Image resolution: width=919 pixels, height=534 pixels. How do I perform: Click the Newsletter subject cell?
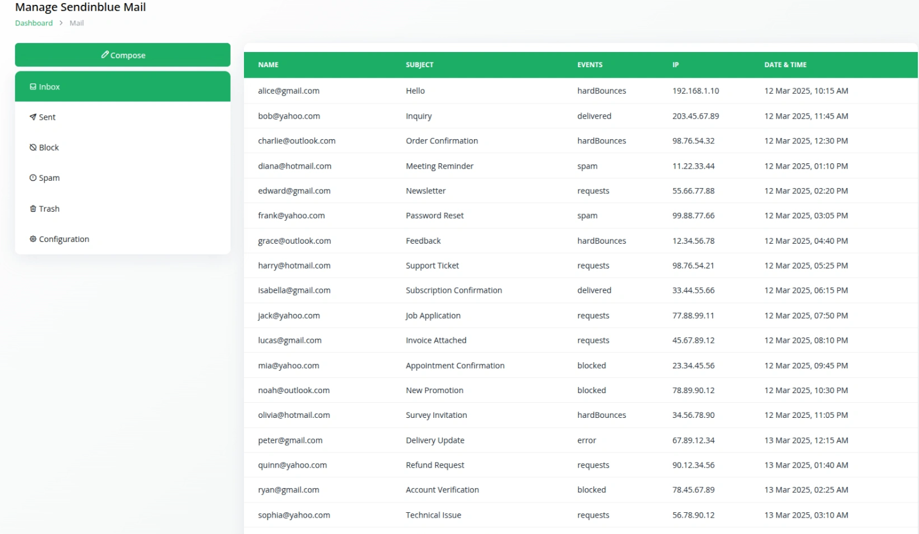tap(426, 190)
